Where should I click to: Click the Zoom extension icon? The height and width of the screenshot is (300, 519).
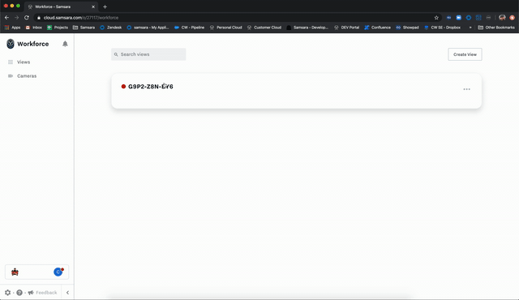point(458,18)
